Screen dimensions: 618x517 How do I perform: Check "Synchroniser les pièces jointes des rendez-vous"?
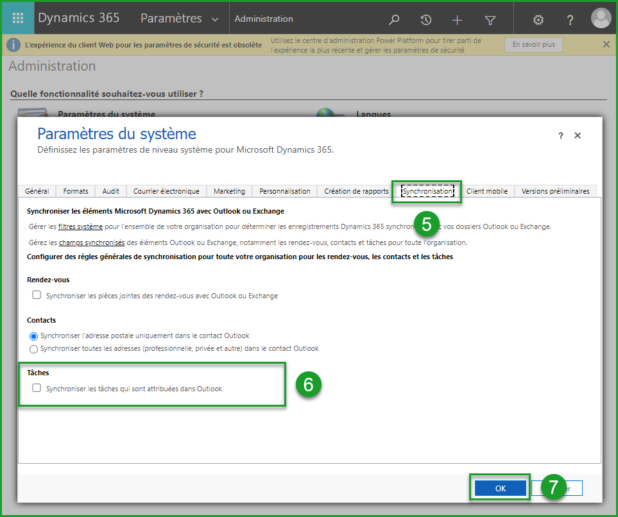point(37,296)
